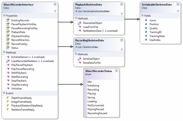This screenshot has height=121, width=183.
Task: Click the List<SkeletonData> base type label
Action: click(x=88, y=47)
